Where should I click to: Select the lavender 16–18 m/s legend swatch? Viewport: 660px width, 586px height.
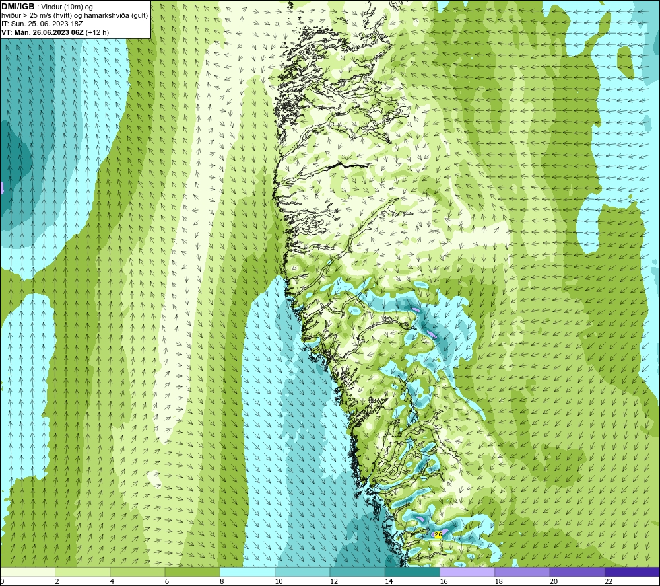pos(467,571)
